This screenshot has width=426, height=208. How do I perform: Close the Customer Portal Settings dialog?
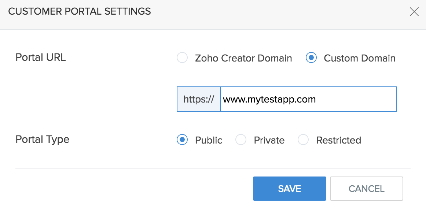coord(414,12)
